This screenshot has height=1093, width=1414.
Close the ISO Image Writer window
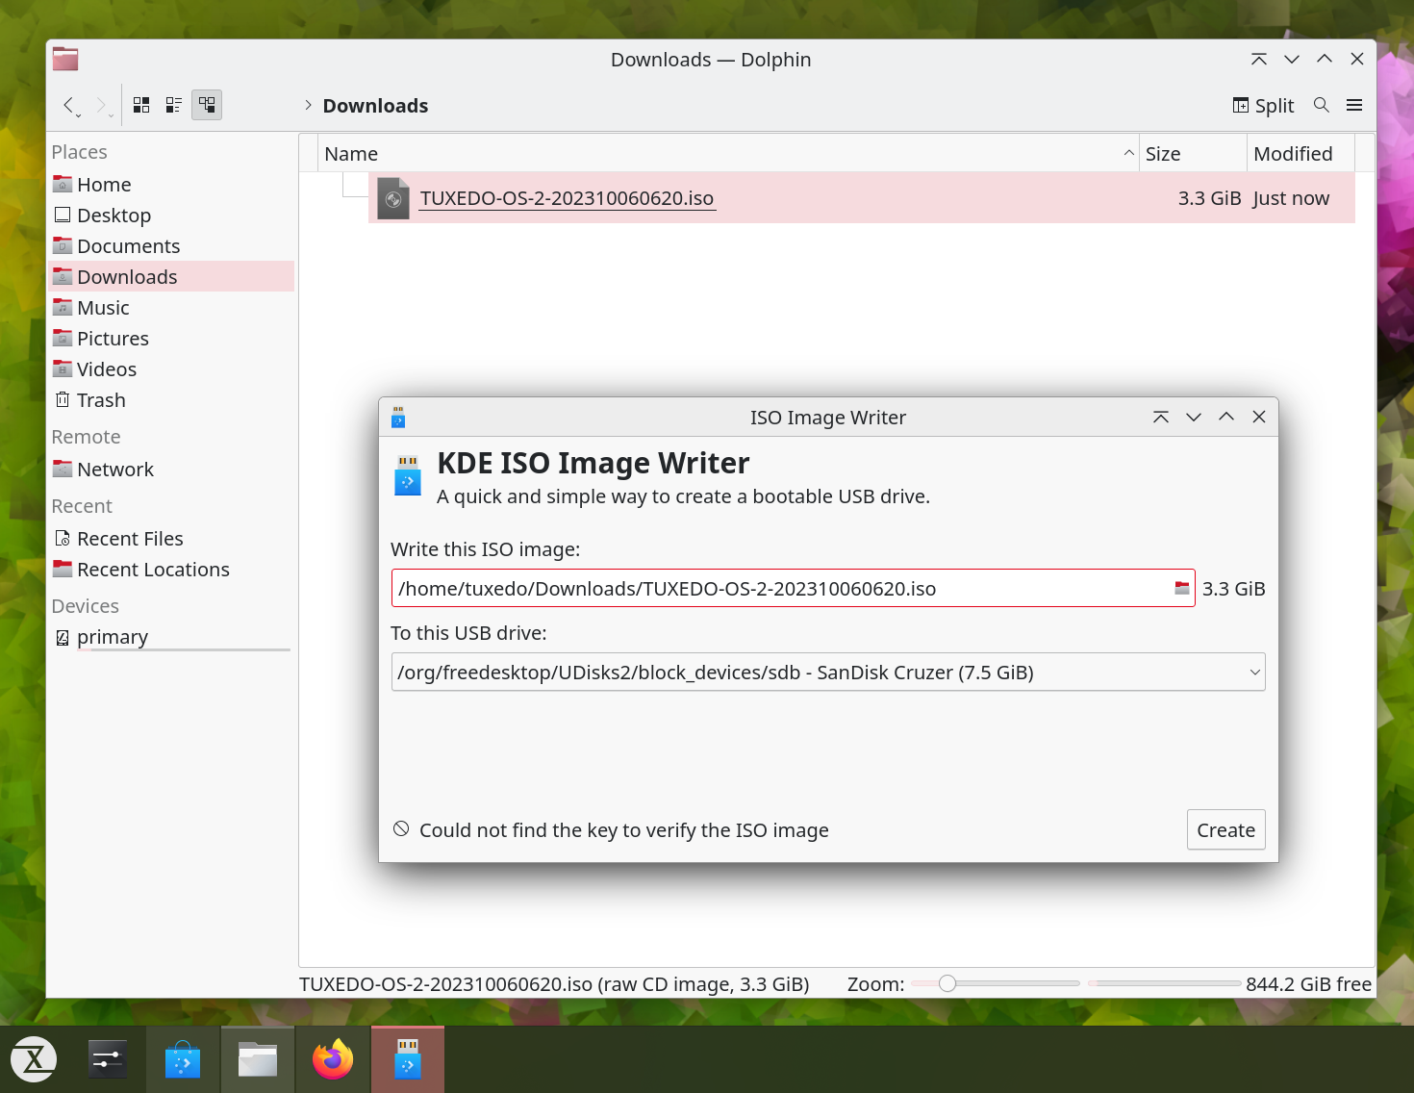(1259, 417)
